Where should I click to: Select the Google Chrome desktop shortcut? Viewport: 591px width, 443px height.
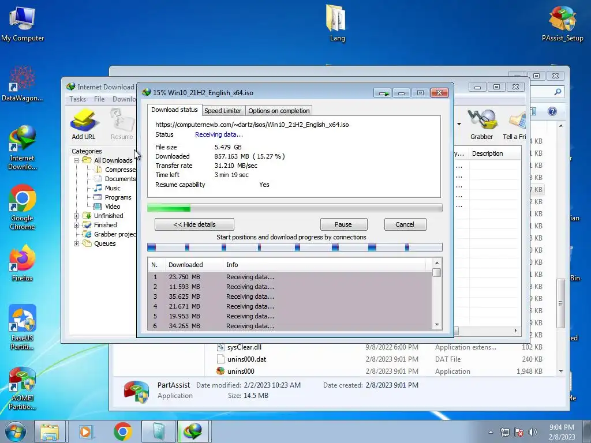tap(23, 207)
